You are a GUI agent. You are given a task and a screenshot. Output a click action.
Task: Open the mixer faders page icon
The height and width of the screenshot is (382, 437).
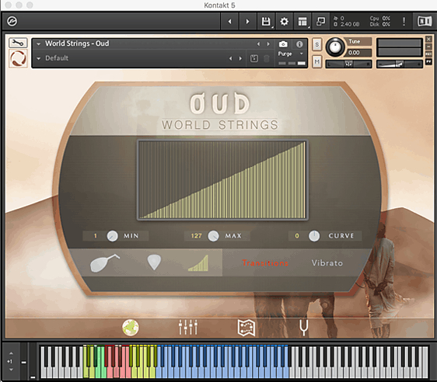[x=188, y=328]
